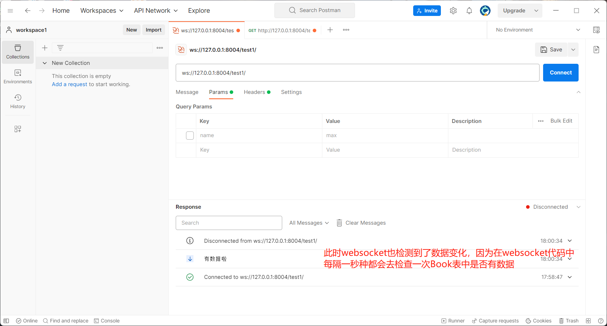
Task: Open notifications bell icon
Action: pos(469,11)
